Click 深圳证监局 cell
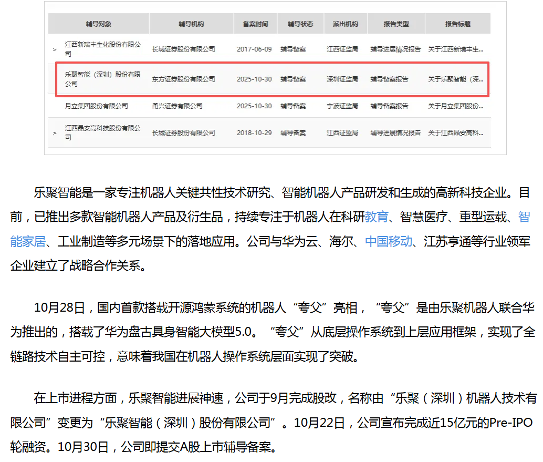 (342, 79)
